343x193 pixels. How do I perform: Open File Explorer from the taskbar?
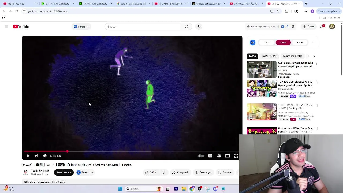pos(184,189)
